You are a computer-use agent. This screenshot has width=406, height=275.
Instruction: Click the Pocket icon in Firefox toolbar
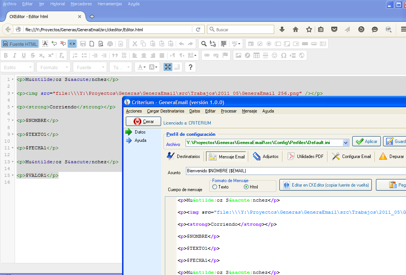334,29
